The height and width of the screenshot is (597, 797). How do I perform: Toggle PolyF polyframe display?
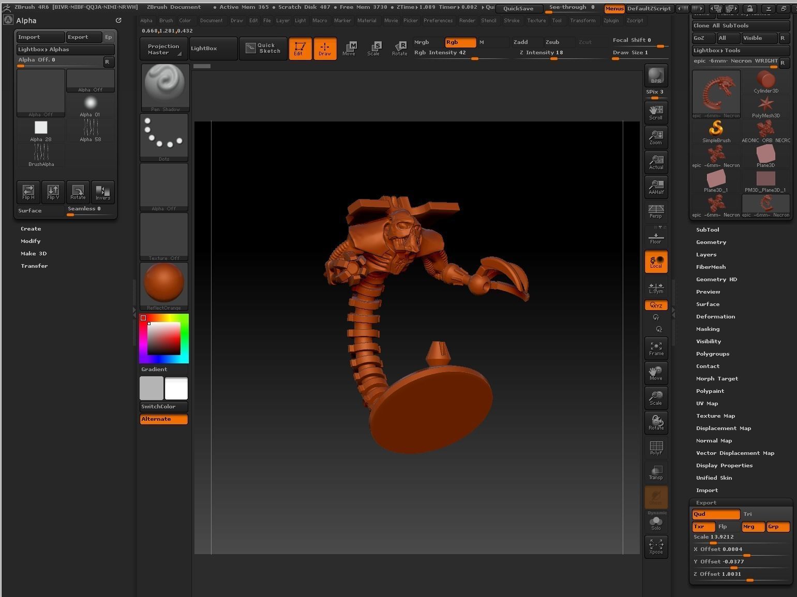pos(656,447)
